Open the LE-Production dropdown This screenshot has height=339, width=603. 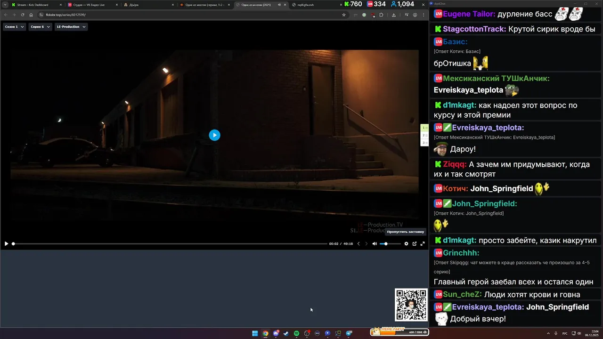pos(71,27)
